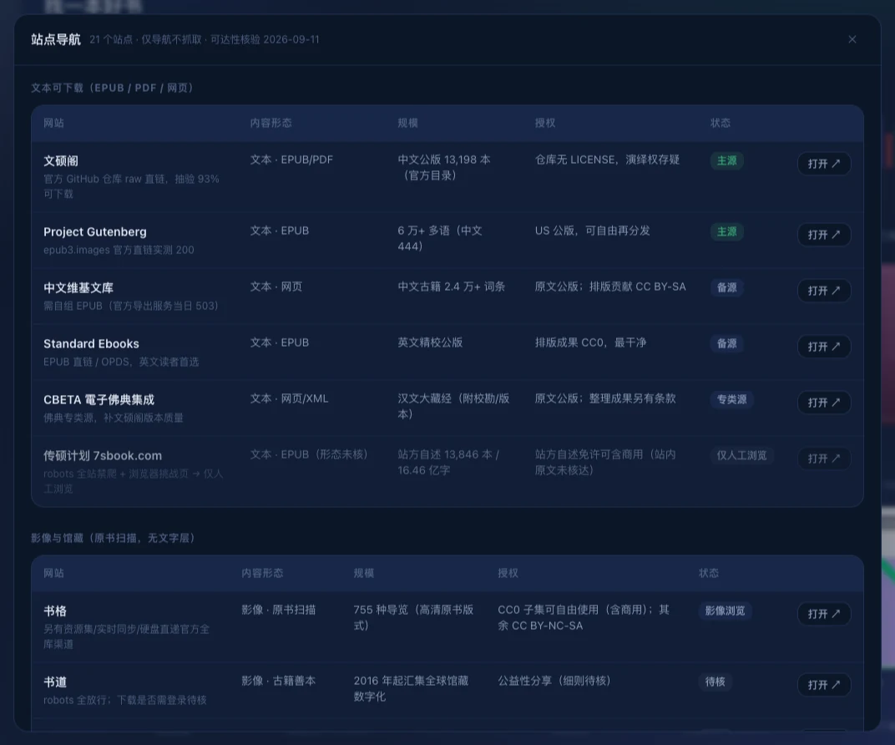Click 排版成果 CC0，最干净 cell
Screen dimensions: 895x745
click(x=591, y=342)
